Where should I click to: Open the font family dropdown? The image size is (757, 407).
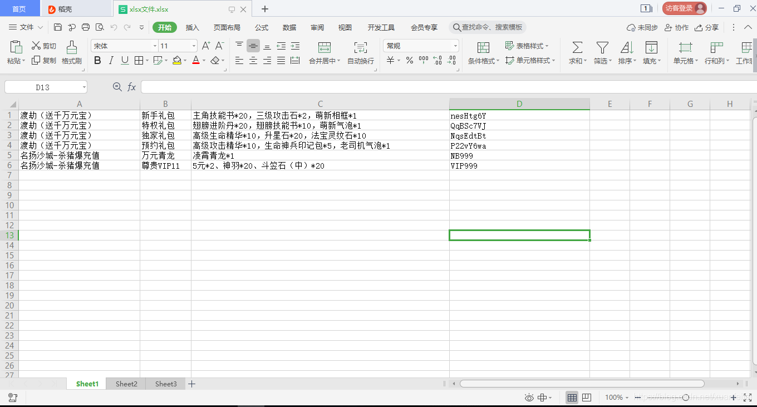(154, 45)
